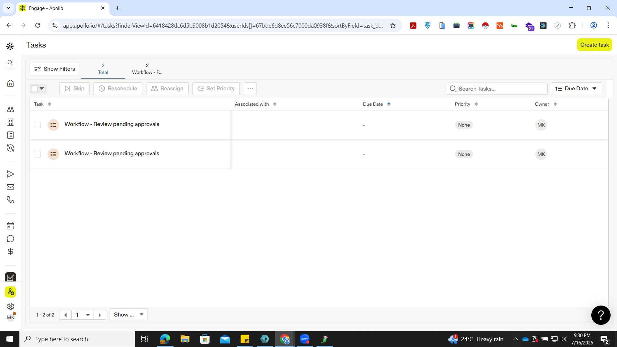This screenshot has height=347, width=617.
Task: Click the browser address bar
Action: 223,26
